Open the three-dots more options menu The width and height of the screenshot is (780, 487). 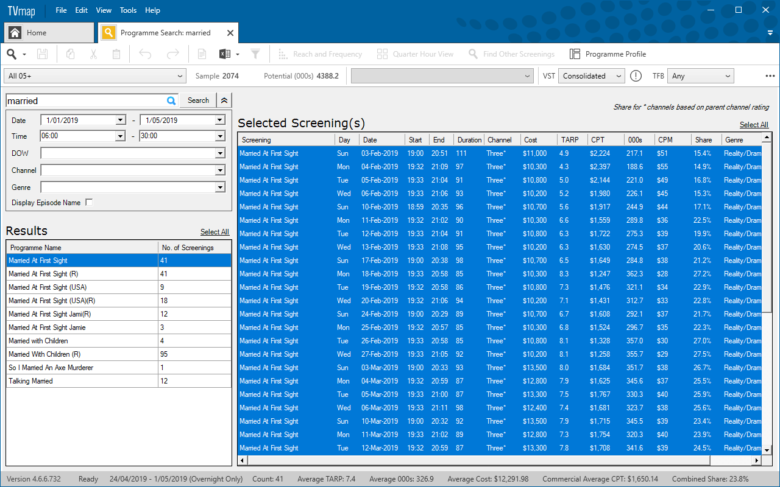click(x=770, y=76)
